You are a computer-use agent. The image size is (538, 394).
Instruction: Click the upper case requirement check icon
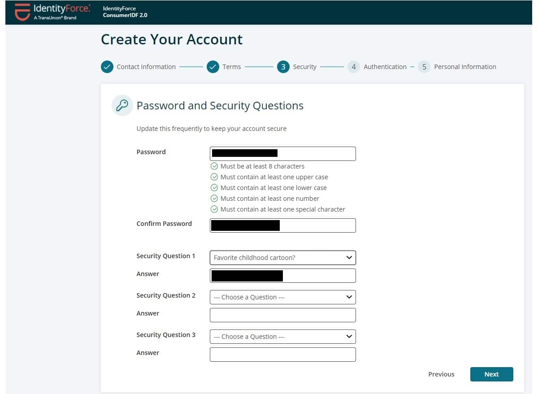pos(214,177)
